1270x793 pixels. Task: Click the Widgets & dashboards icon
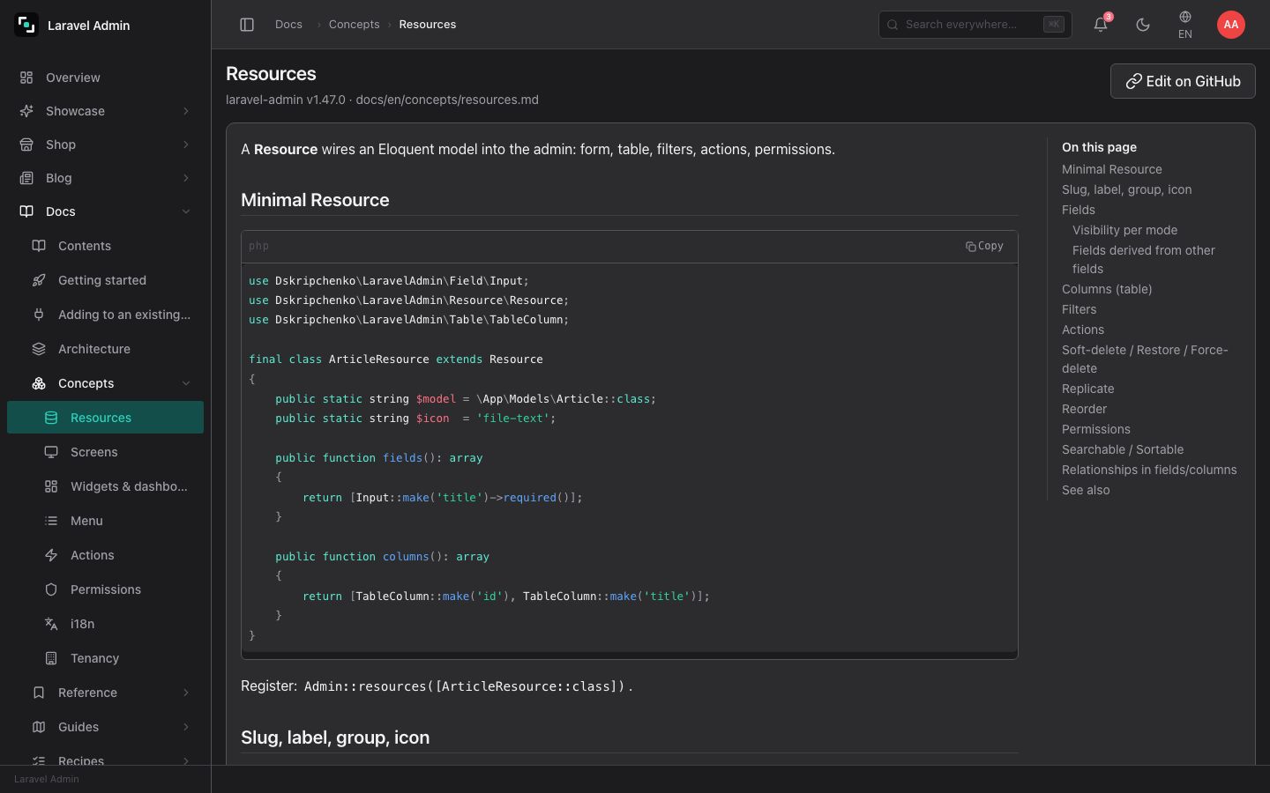coord(51,486)
